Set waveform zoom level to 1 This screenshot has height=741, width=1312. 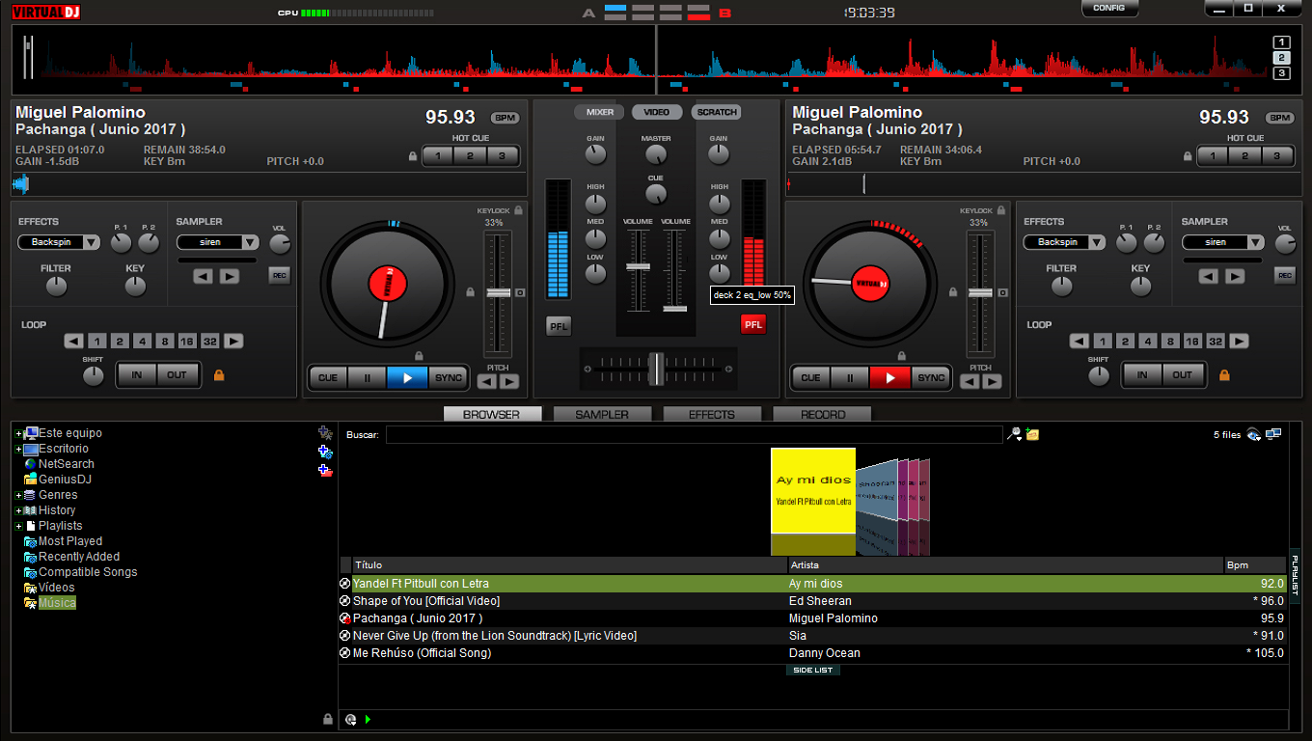pyautogui.click(x=1282, y=42)
